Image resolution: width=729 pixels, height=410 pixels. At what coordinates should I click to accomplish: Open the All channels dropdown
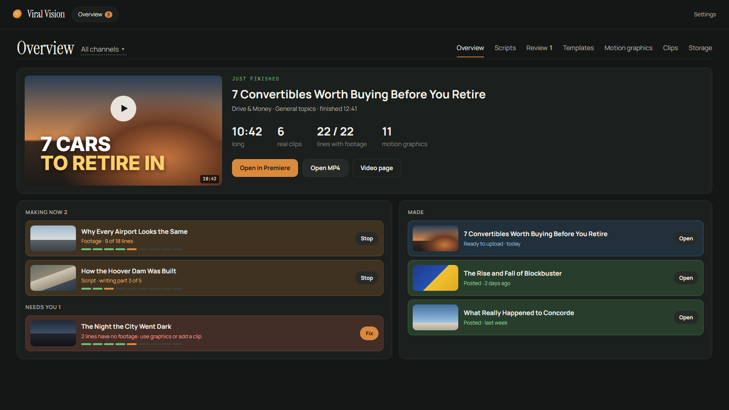point(103,49)
